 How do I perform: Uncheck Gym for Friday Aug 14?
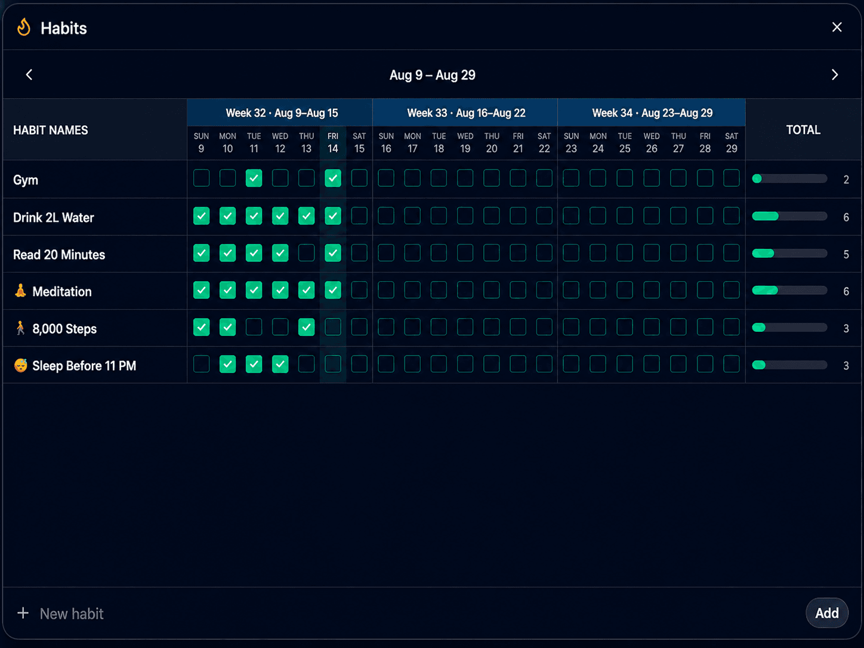(x=333, y=178)
